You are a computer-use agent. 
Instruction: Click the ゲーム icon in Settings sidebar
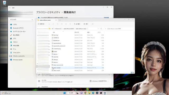[11, 49]
